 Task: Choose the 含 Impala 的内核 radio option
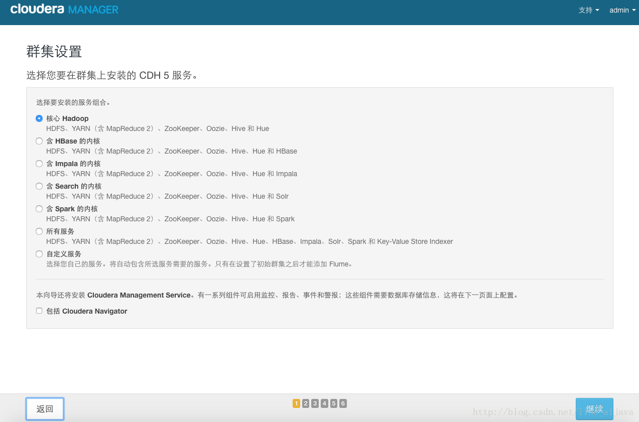(x=39, y=164)
